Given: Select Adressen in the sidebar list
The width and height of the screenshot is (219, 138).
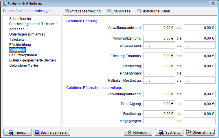Looking at the screenshot, I should coord(17,29).
